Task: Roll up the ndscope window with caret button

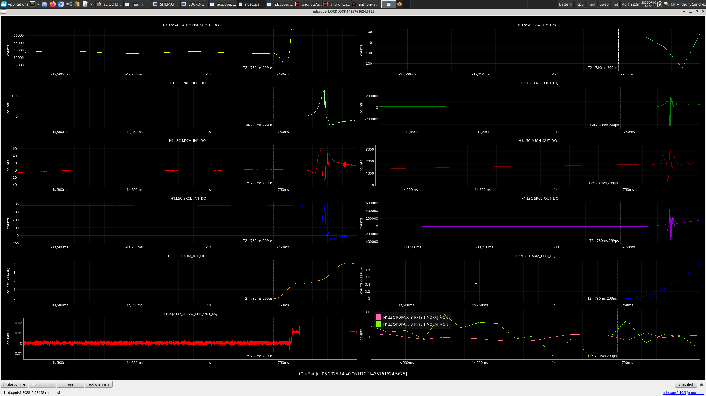Action: point(684,12)
